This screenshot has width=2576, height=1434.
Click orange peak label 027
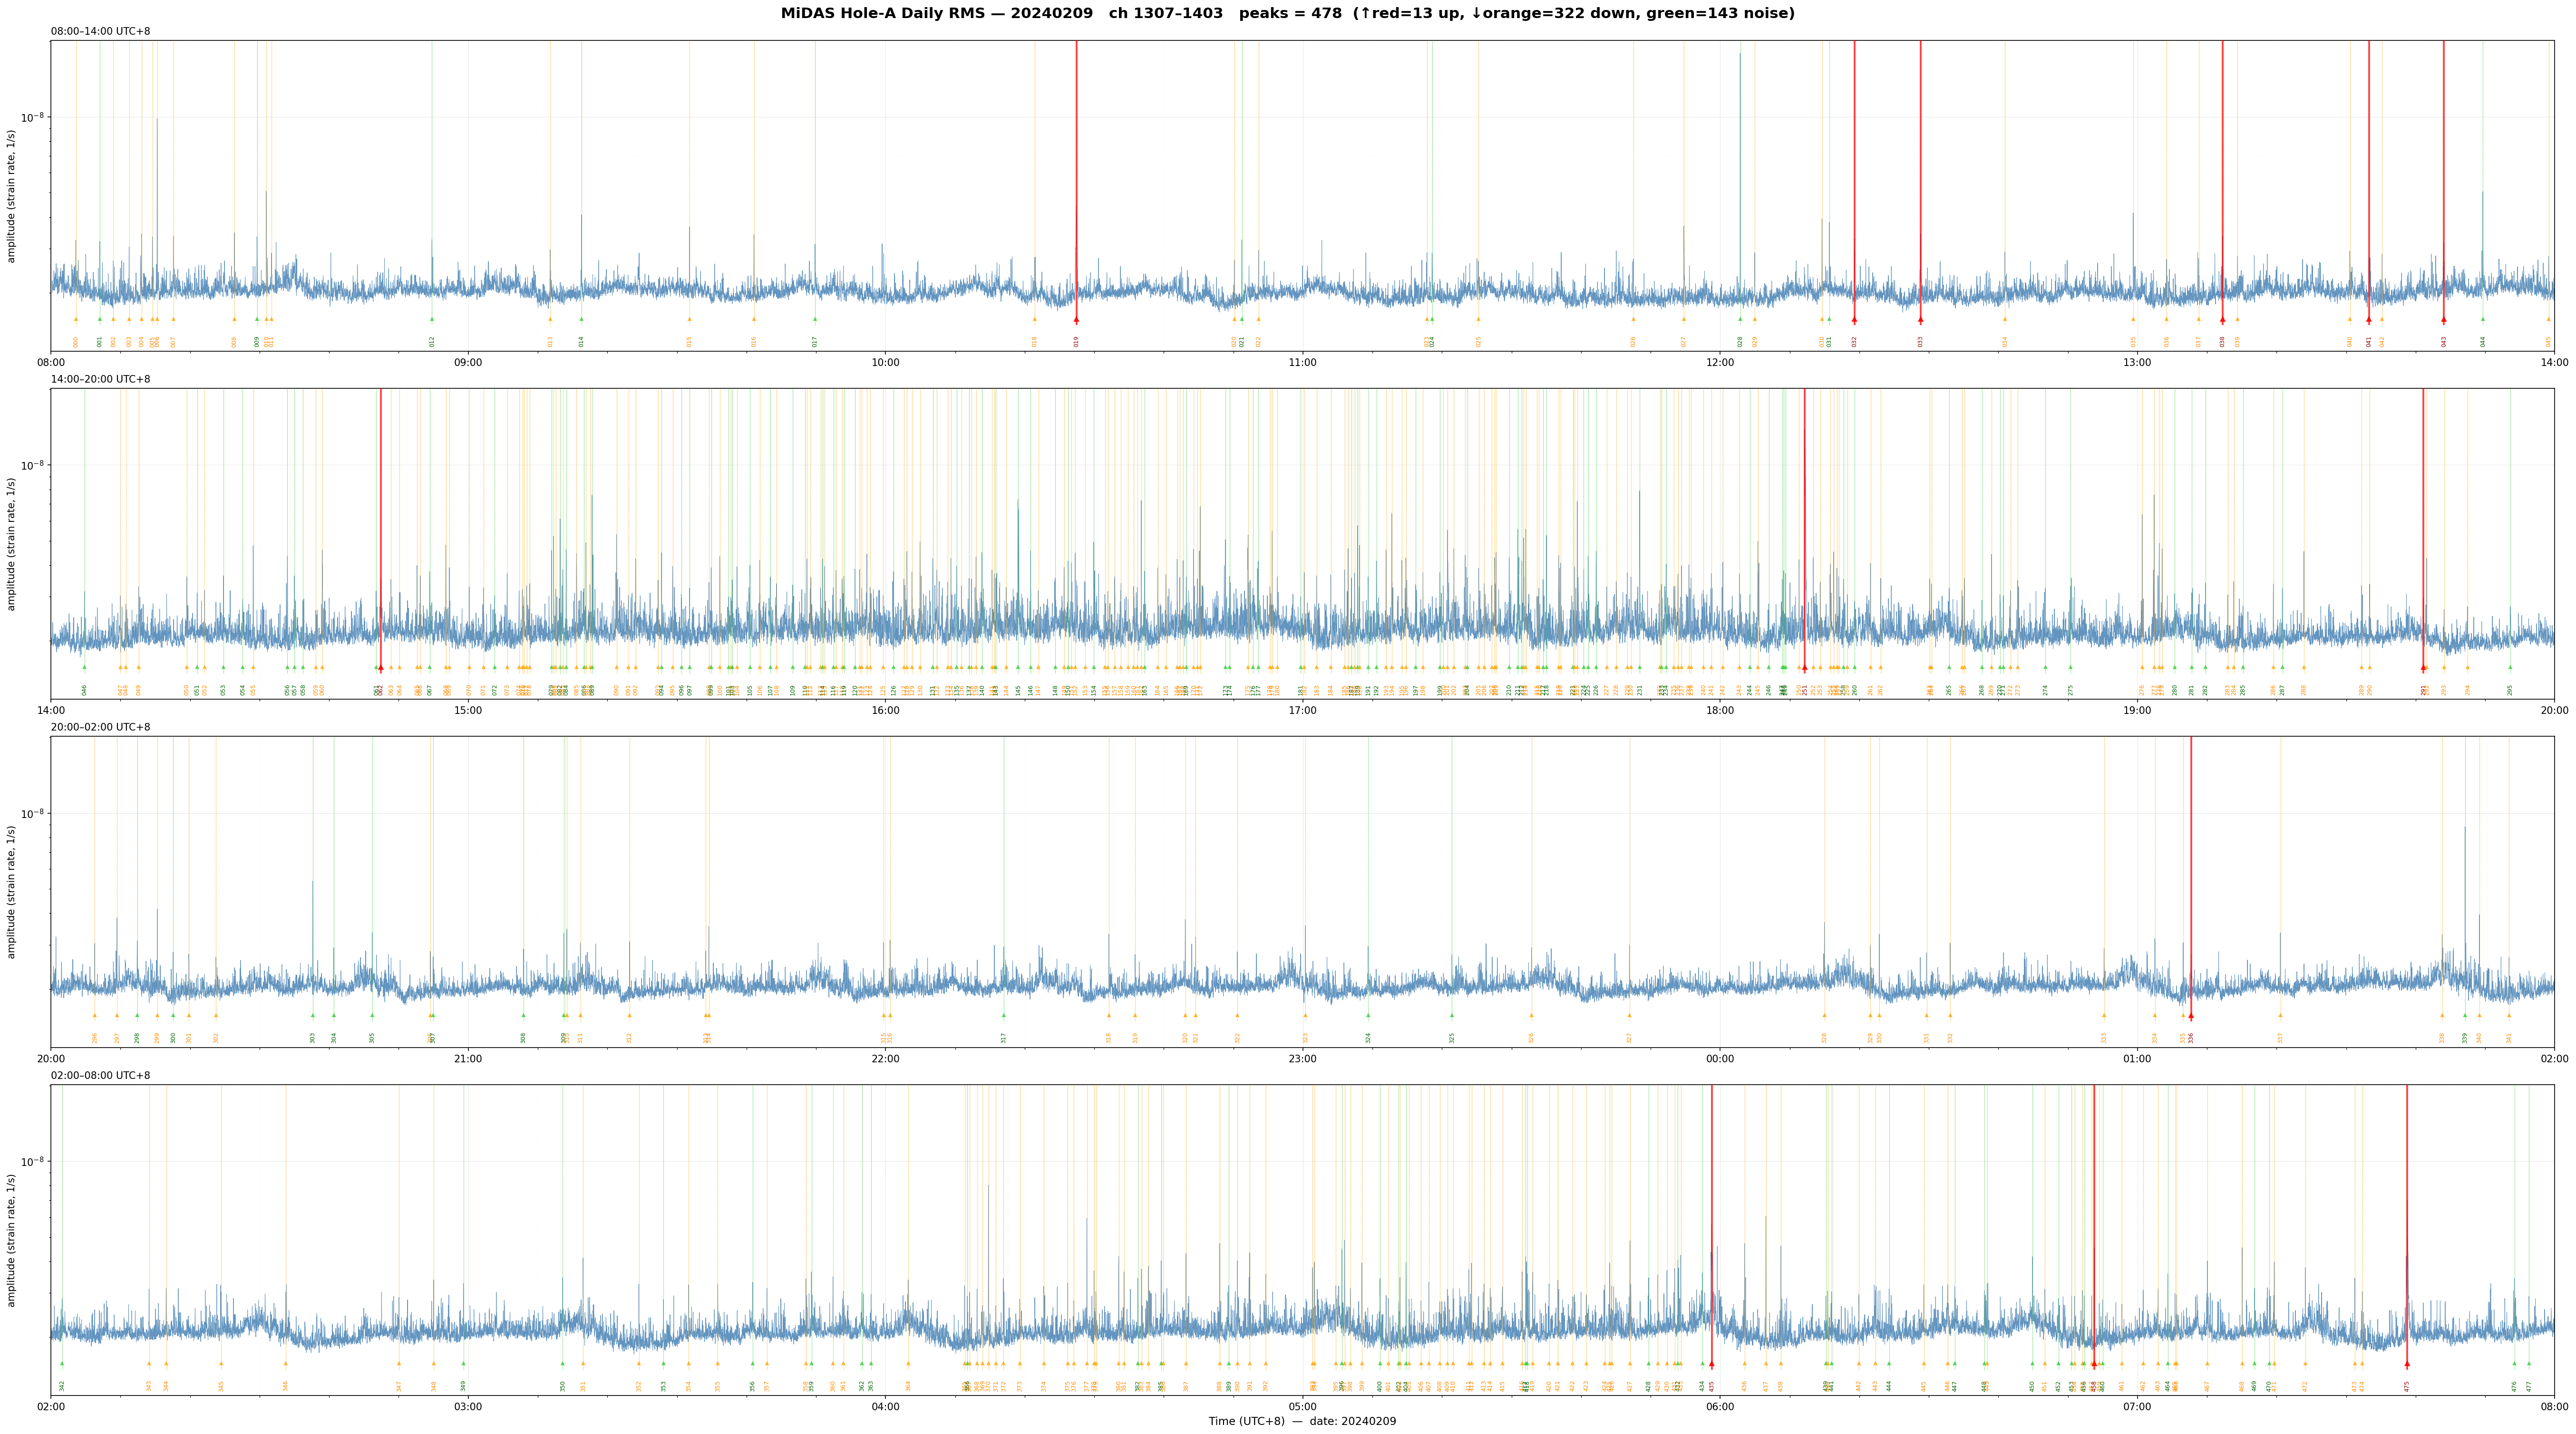coord(1683,342)
